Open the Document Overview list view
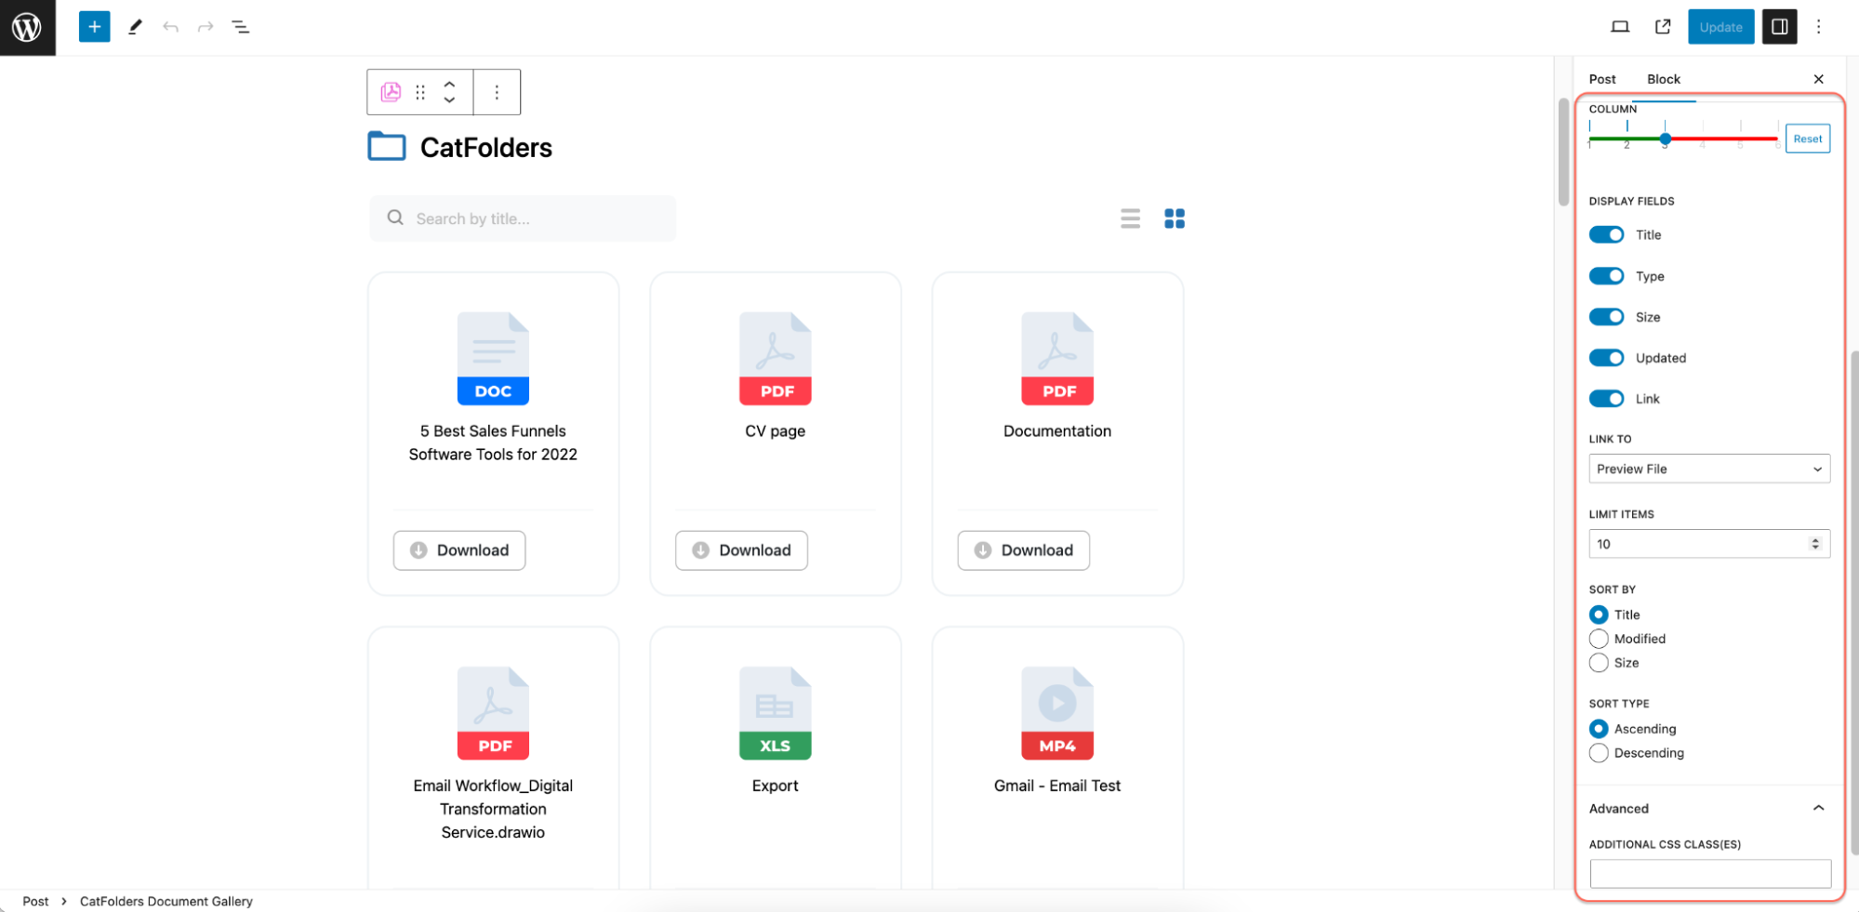 pos(241,26)
